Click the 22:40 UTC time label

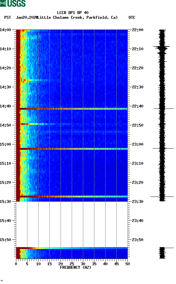[138, 106]
